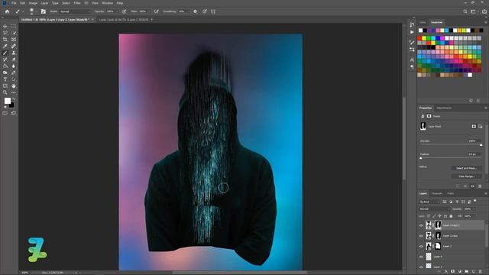This screenshot has height=275, width=489.
Task: Click the Select and Mask button
Action: click(x=467, y=168)
